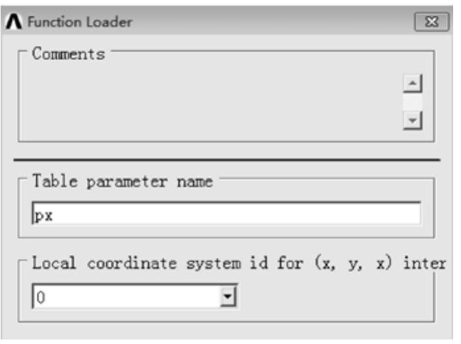Focus the Table parameter name field
This screenshot has width=461, height=344.
coord(225,214)
